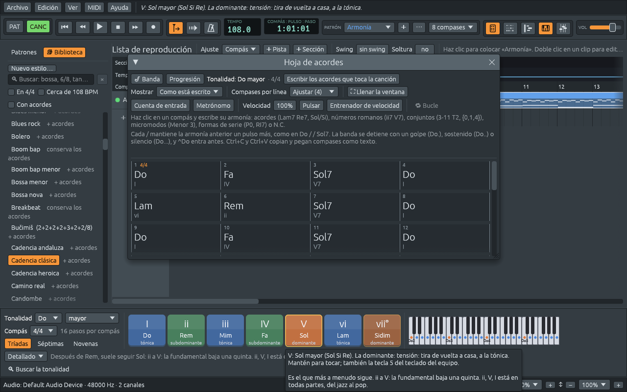Click the fast-forward transport button
The width and height of the screenshot is (627, 392).
click(x=136, y=27)
